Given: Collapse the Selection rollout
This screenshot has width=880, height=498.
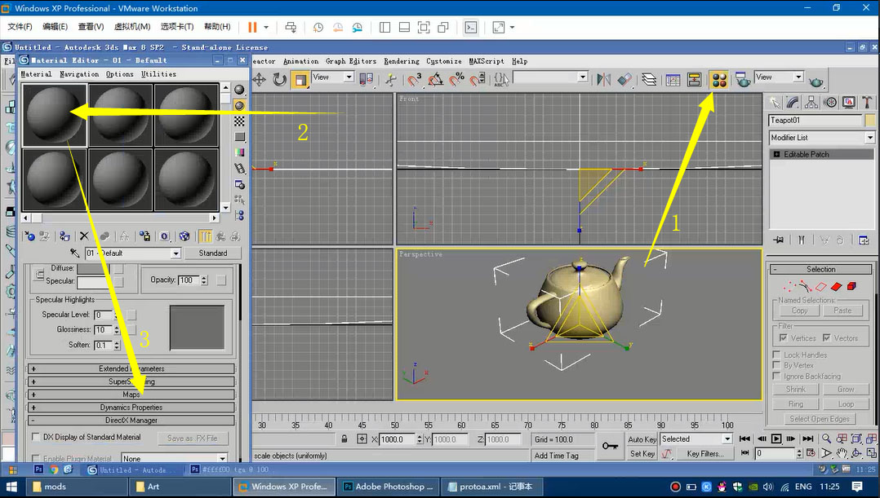Looking at the screenshot, I should 820,270.
